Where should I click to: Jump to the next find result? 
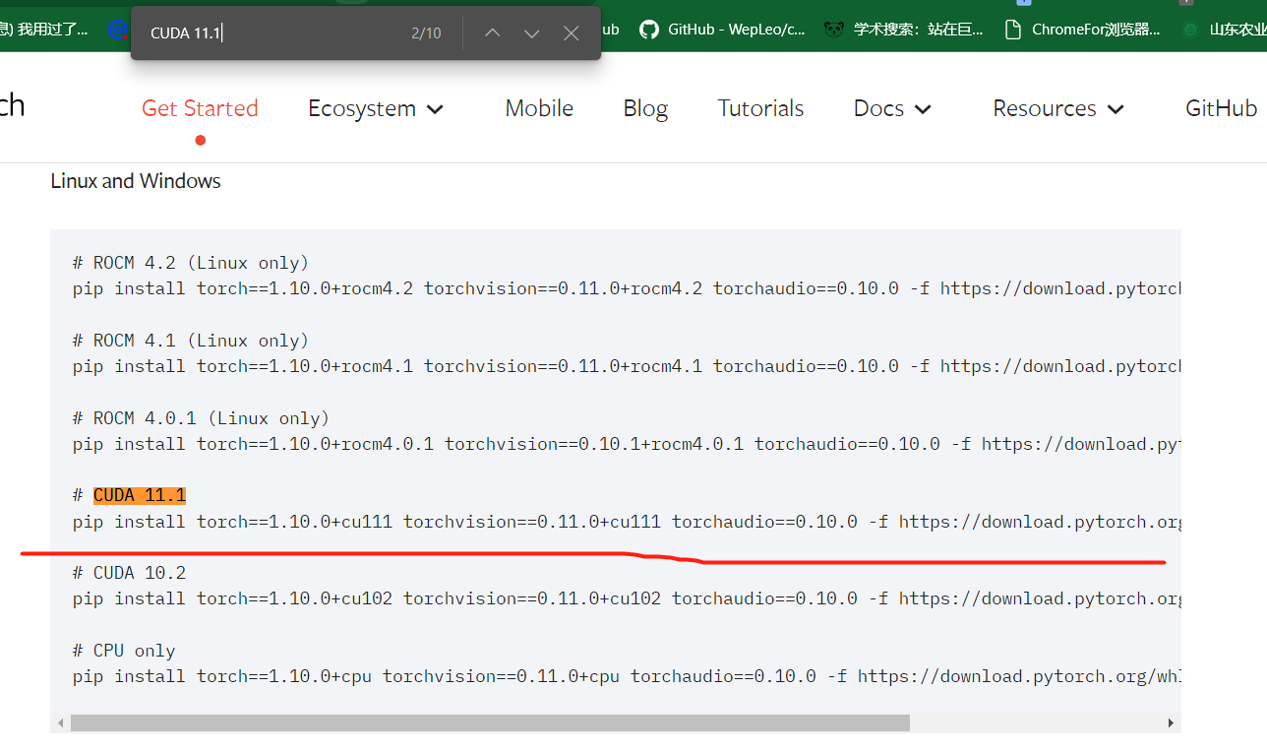pos(532,33)
